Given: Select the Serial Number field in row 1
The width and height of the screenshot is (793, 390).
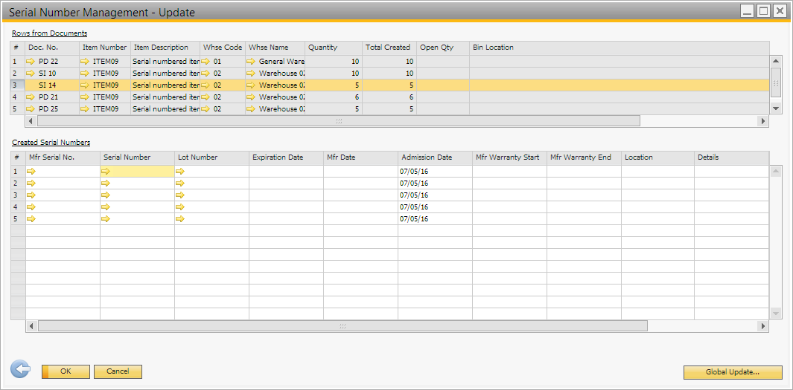Looking at the screenshot, I should (141, 172).
